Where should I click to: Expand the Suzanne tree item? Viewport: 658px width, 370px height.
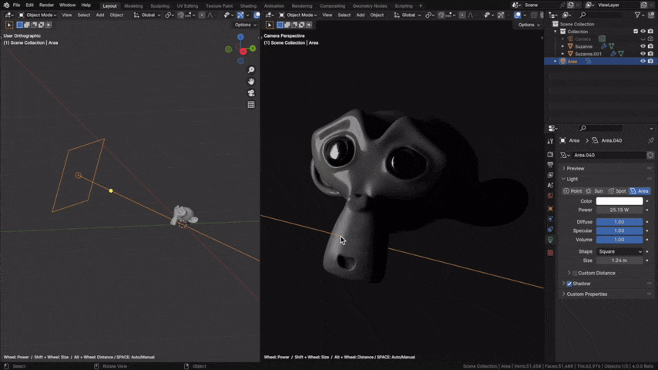coord(562,46)
